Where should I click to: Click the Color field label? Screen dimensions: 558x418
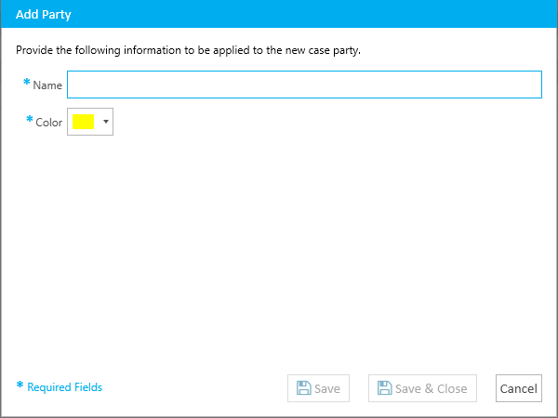click(x=49, y=123)
